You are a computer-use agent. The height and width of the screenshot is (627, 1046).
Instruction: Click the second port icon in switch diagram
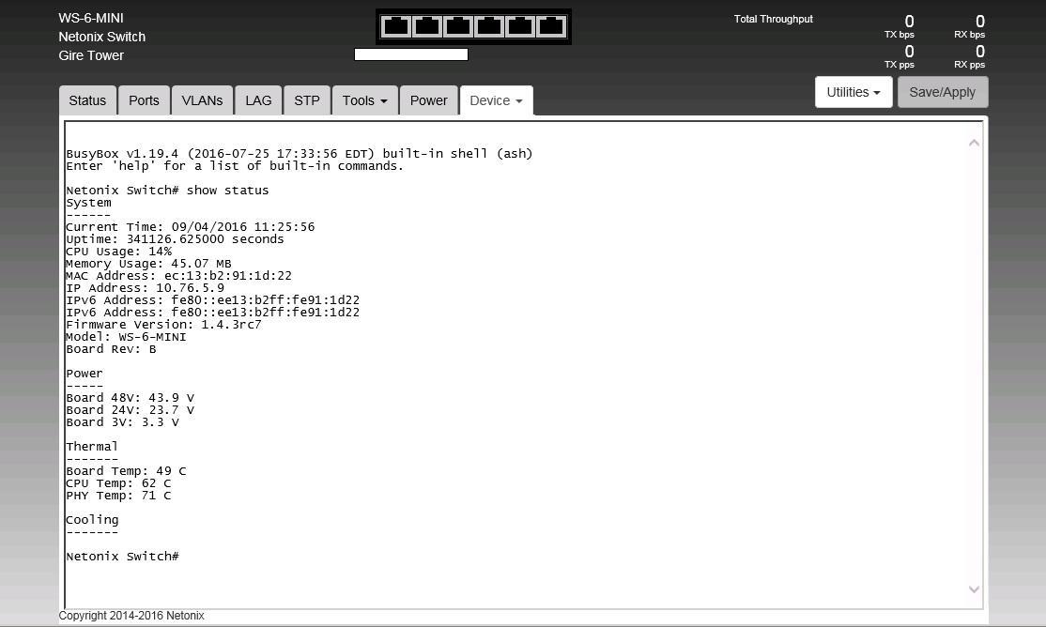[427, 26]
